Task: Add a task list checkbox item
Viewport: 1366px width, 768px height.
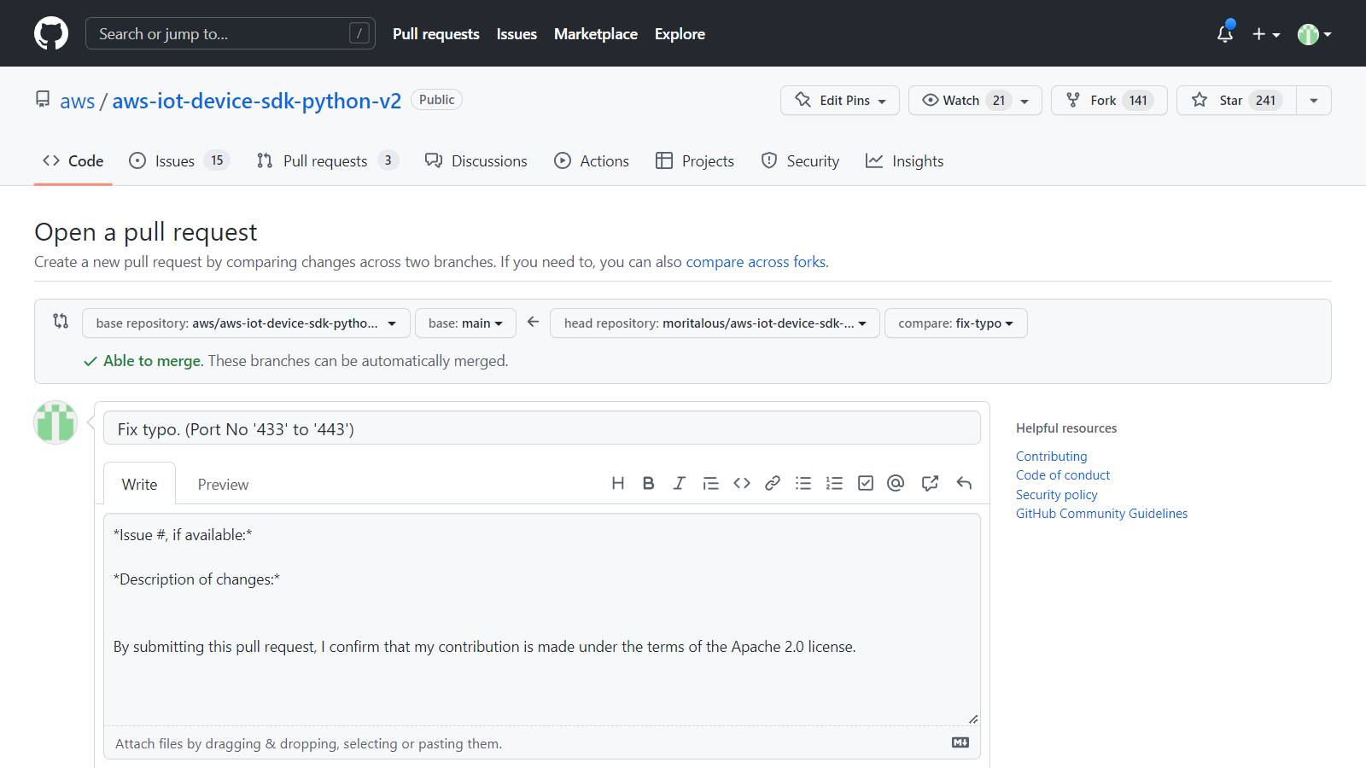Action: 866,484
